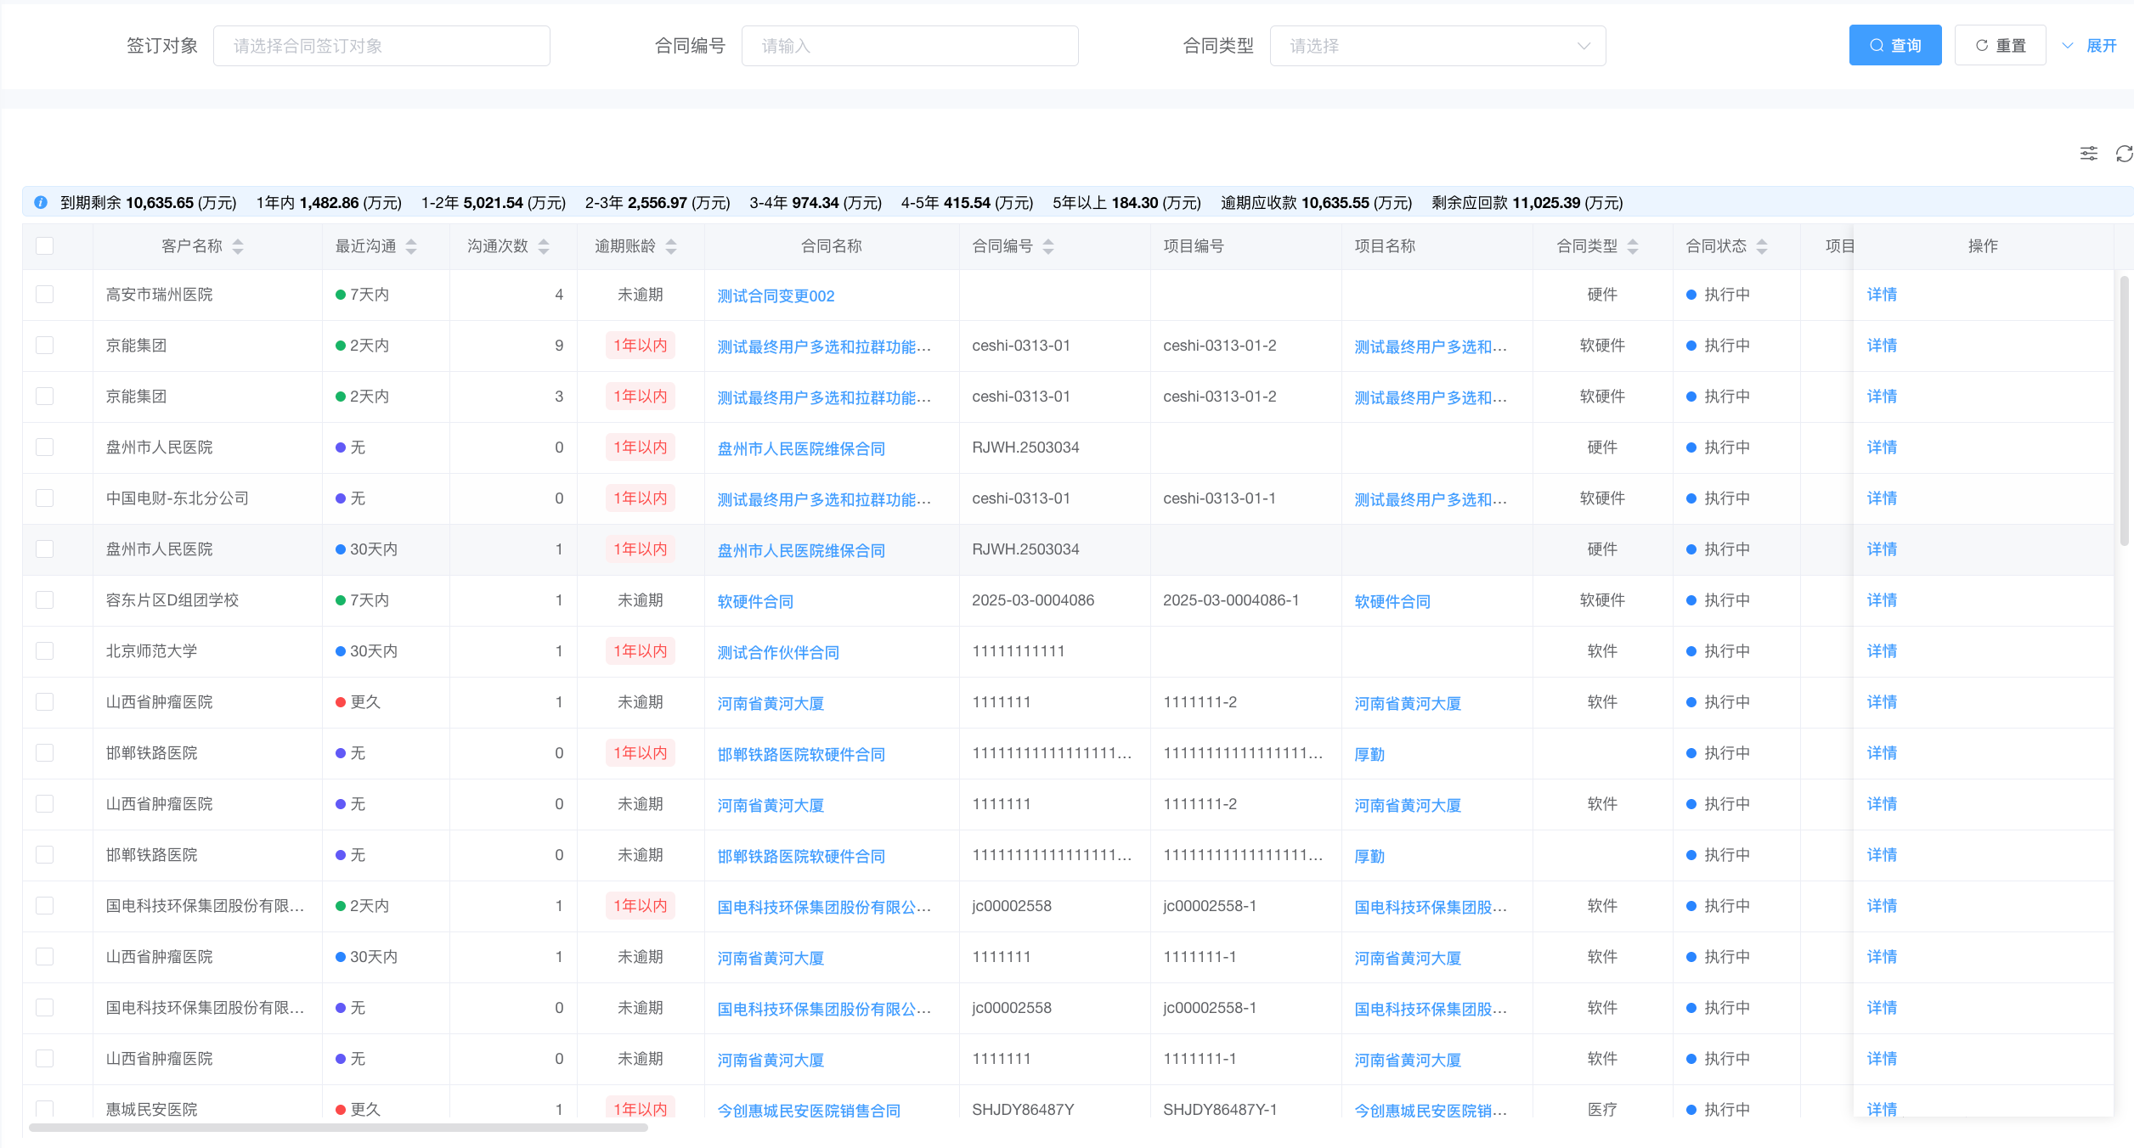
Task: Open the 合同类型 dropdown
Action: coord(1437,46)
